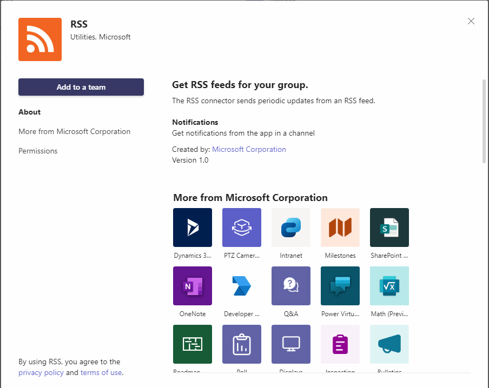Open the Power Virtual Agents tile

340,286
